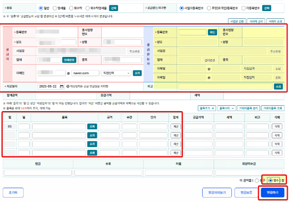
Task: Click the 품목 name field in the 05 row
Action: (x=59, y=126)
